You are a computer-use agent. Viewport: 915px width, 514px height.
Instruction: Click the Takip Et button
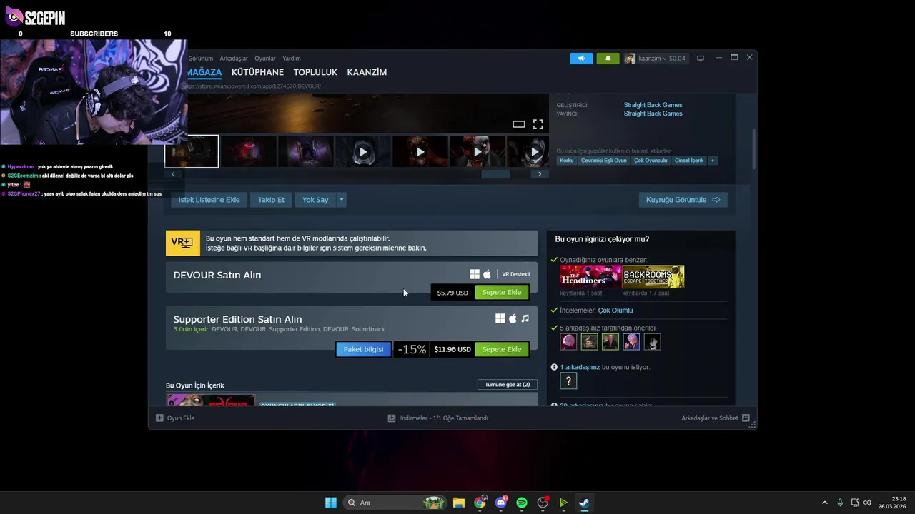coord(271,200)
